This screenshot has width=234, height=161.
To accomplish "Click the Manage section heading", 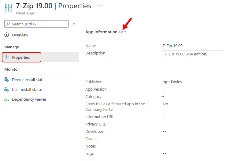I will 12,47.
